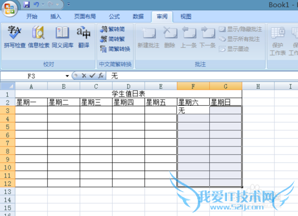This screenshot has height=216, width=298.
Task: Select column A header
Action: [x=31, y=86]
